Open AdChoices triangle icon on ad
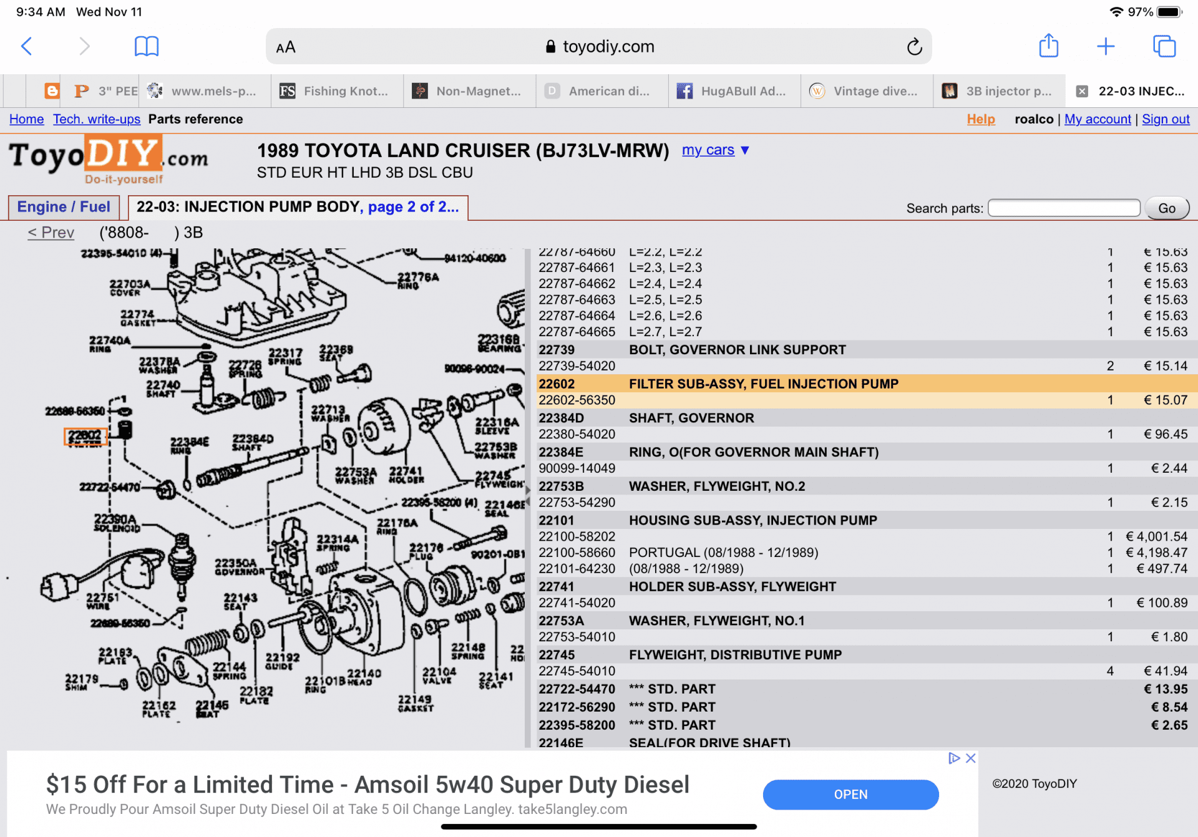Image resolution: width=1198 pixels, height=837 pixels. pyautogui.click(x=954, y=758)
